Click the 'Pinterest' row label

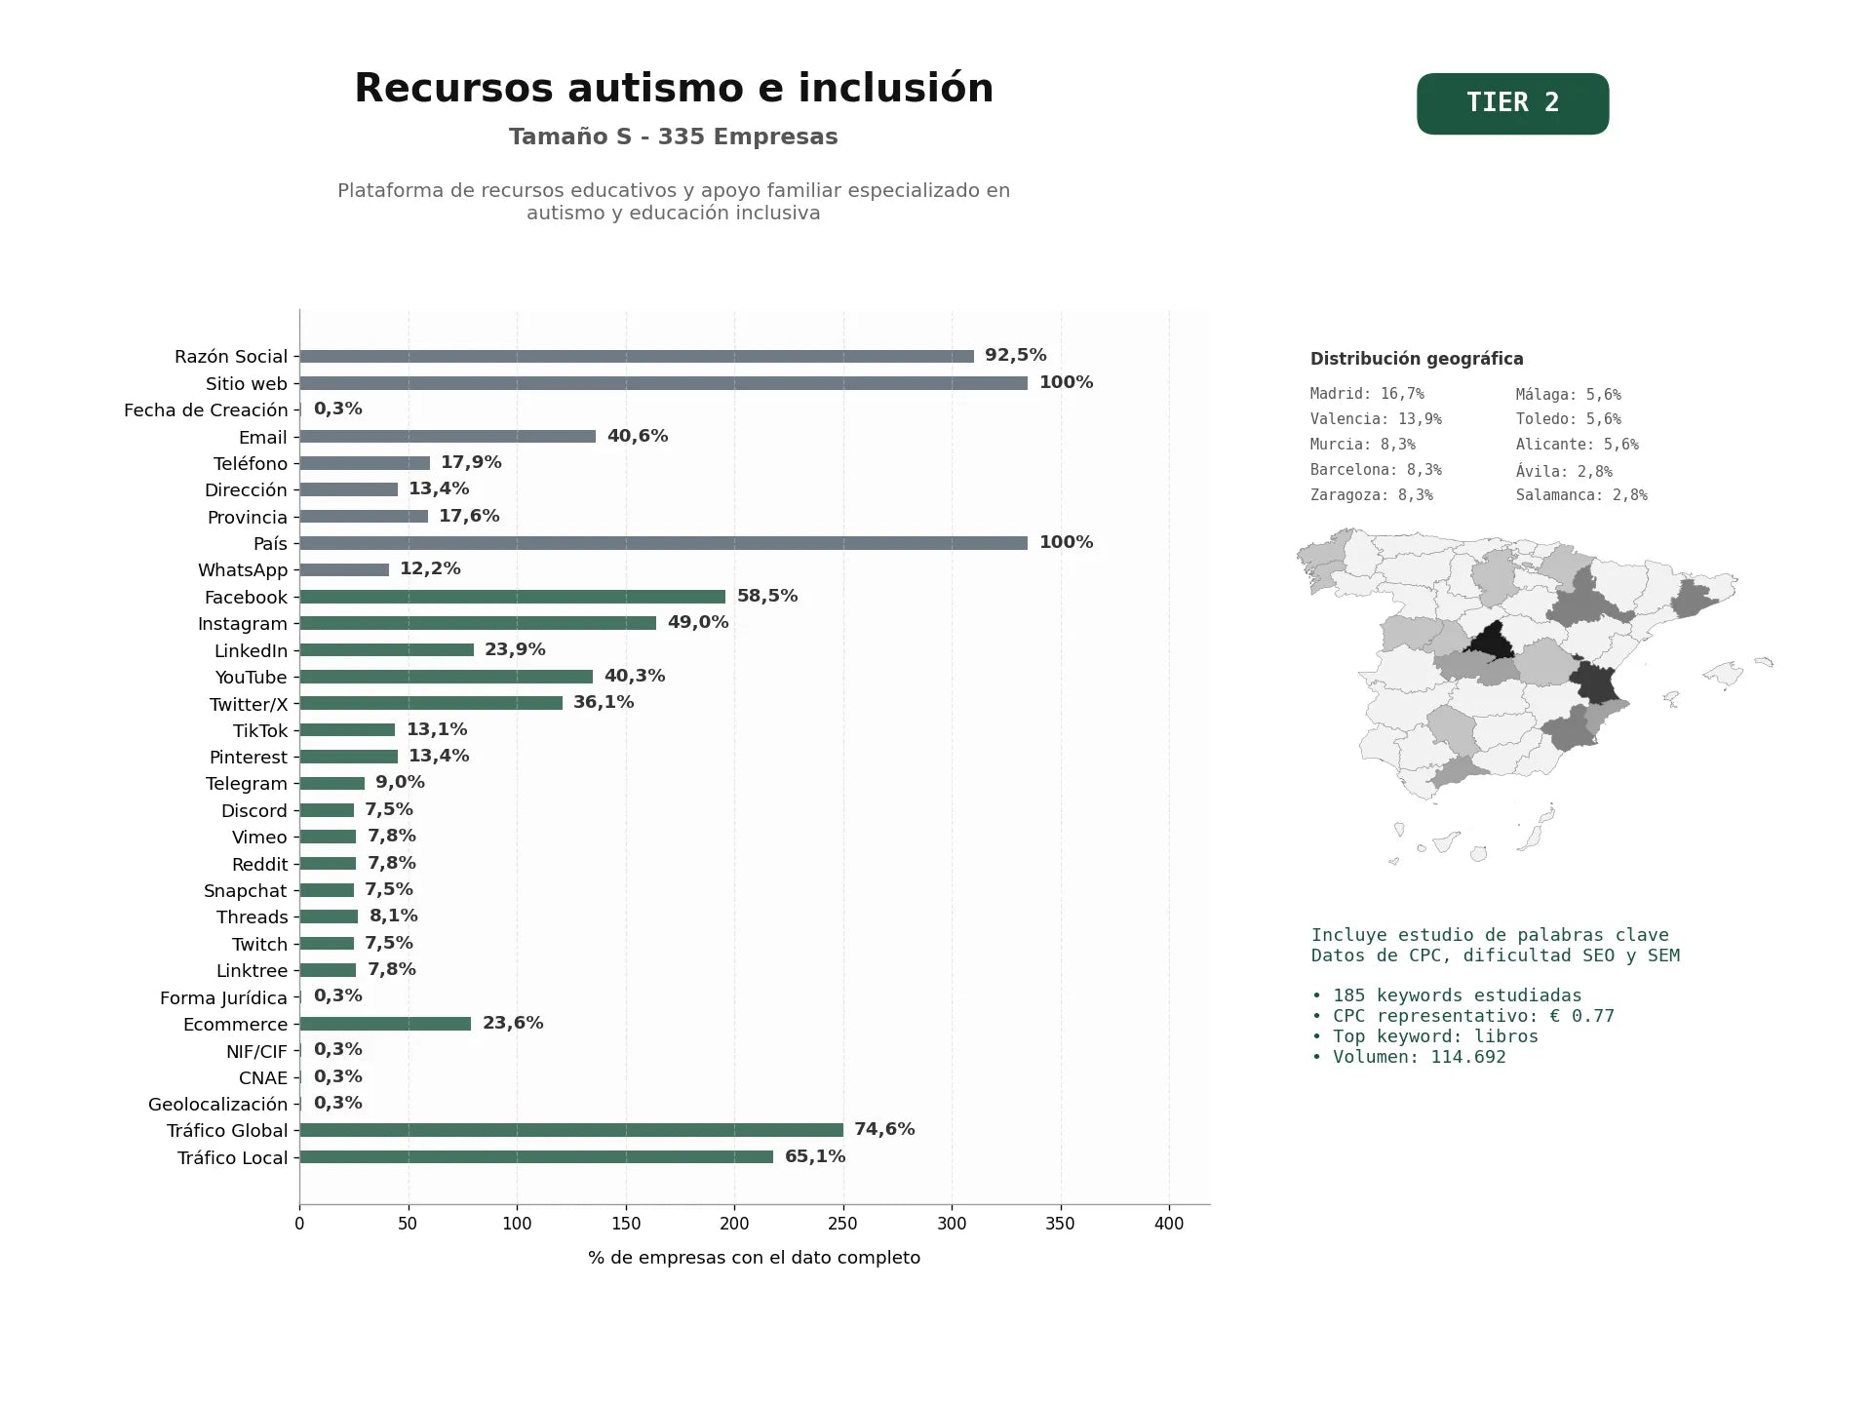pyautogui.click(x=249, y=758)
